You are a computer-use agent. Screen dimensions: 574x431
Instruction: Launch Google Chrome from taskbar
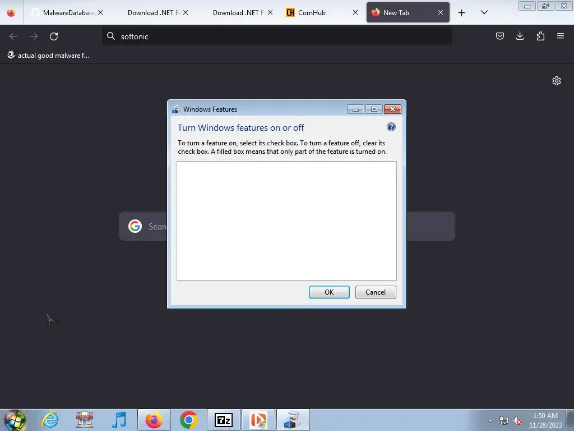point(188,420)
